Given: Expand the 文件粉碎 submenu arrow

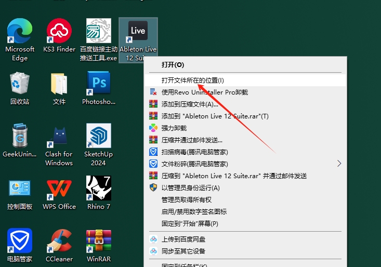Looking at the screenshot, I should click(x=339, y=164).
